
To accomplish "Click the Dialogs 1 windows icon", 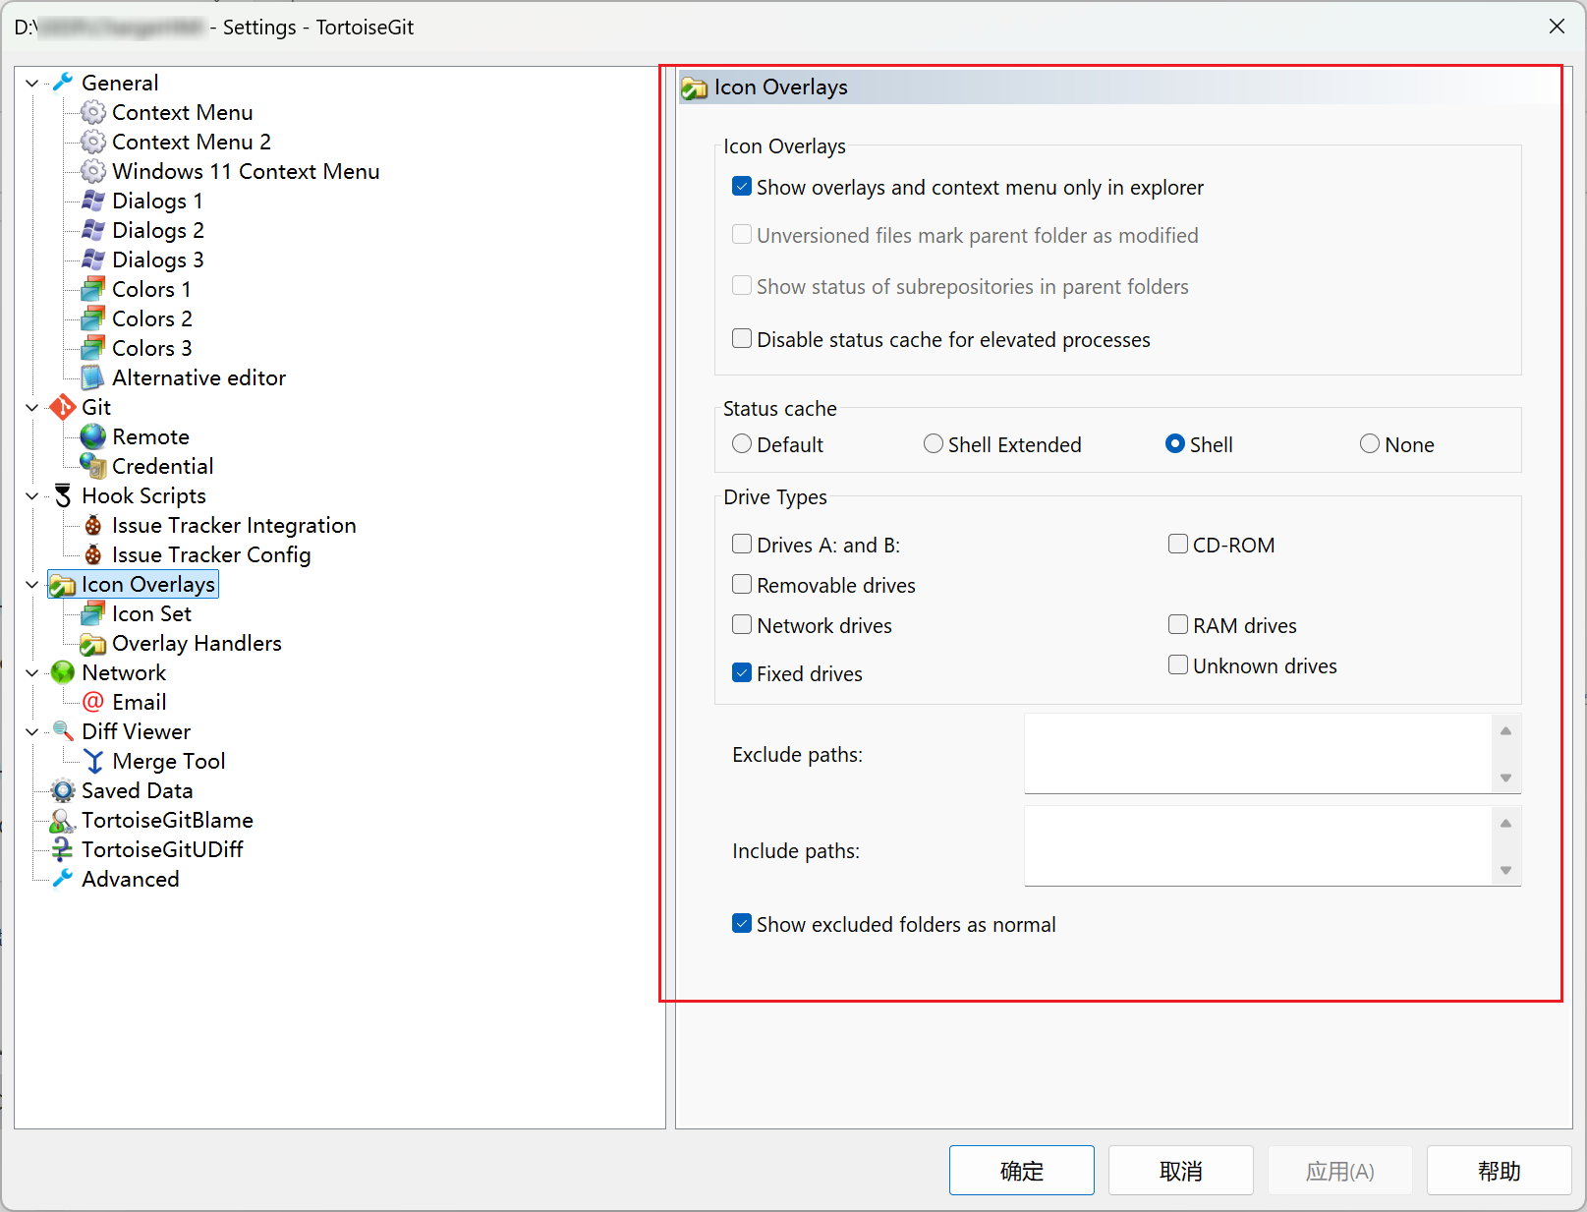I will point(93,201).
